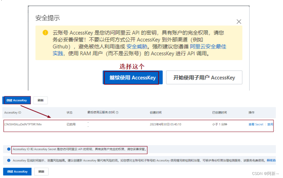Screen dimensions: 283x178
Task: Open the 安全威胁 link
Action: coord(137,47)
